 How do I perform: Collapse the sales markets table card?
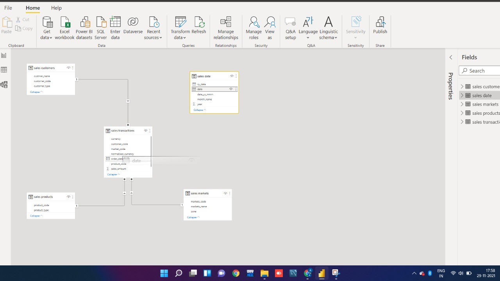(193, 217)
